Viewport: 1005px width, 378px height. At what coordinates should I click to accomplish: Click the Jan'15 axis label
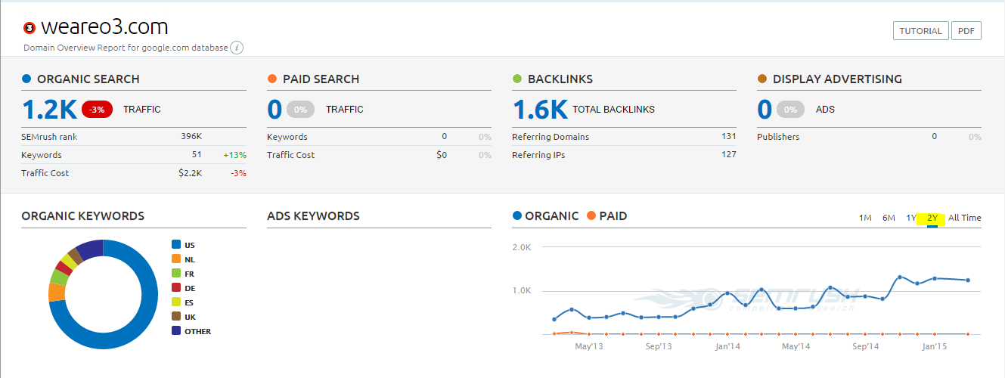(934, 346)
